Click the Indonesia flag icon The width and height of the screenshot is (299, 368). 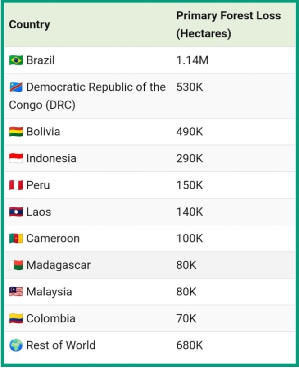(16, 158)
